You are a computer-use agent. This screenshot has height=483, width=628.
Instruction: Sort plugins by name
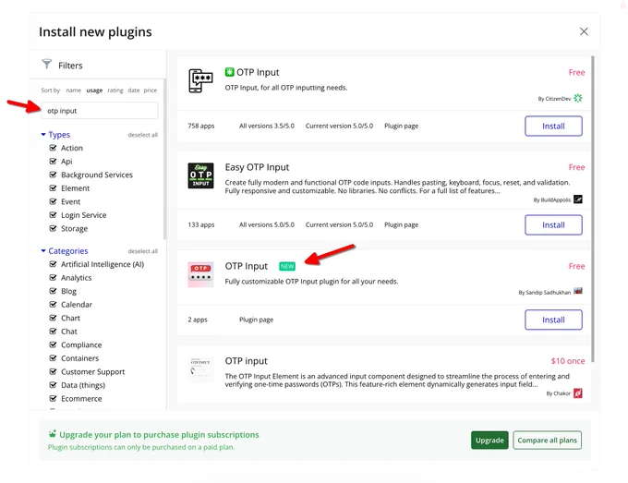point(73,91)
